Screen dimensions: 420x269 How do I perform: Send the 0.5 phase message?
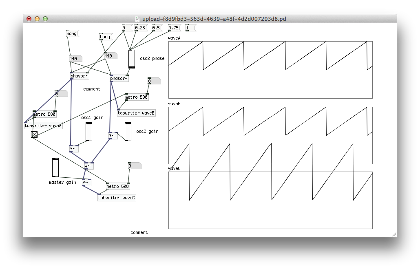tap(156, 27)
